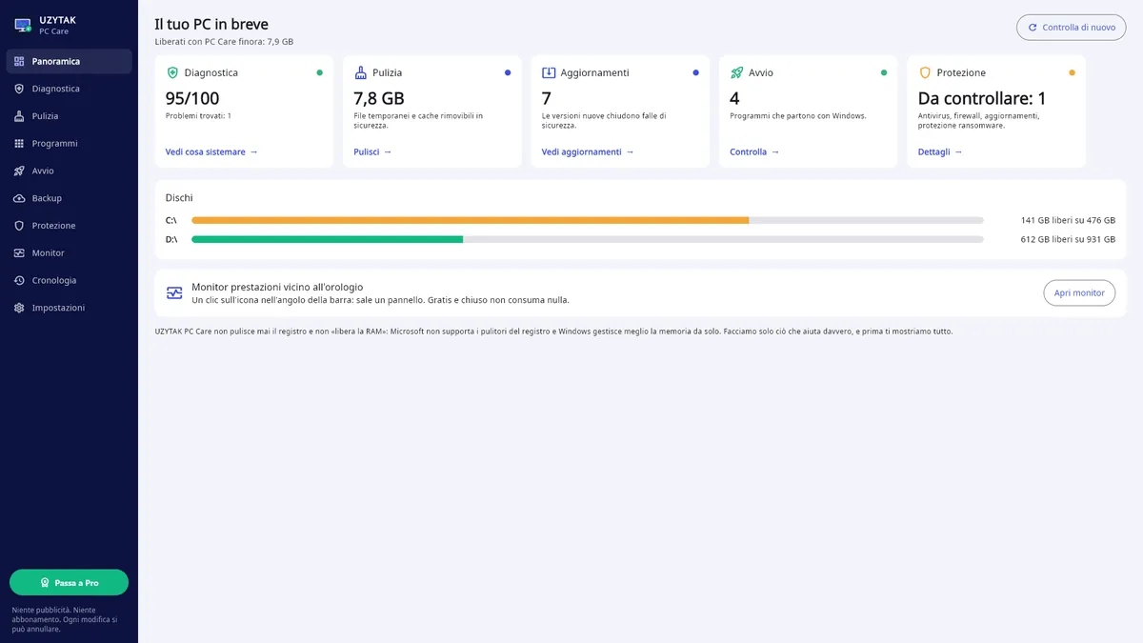Screen dimensions: 1143x643
Task: Click the Avvio rocket icon in sidebar
Action: click(19, 171)
